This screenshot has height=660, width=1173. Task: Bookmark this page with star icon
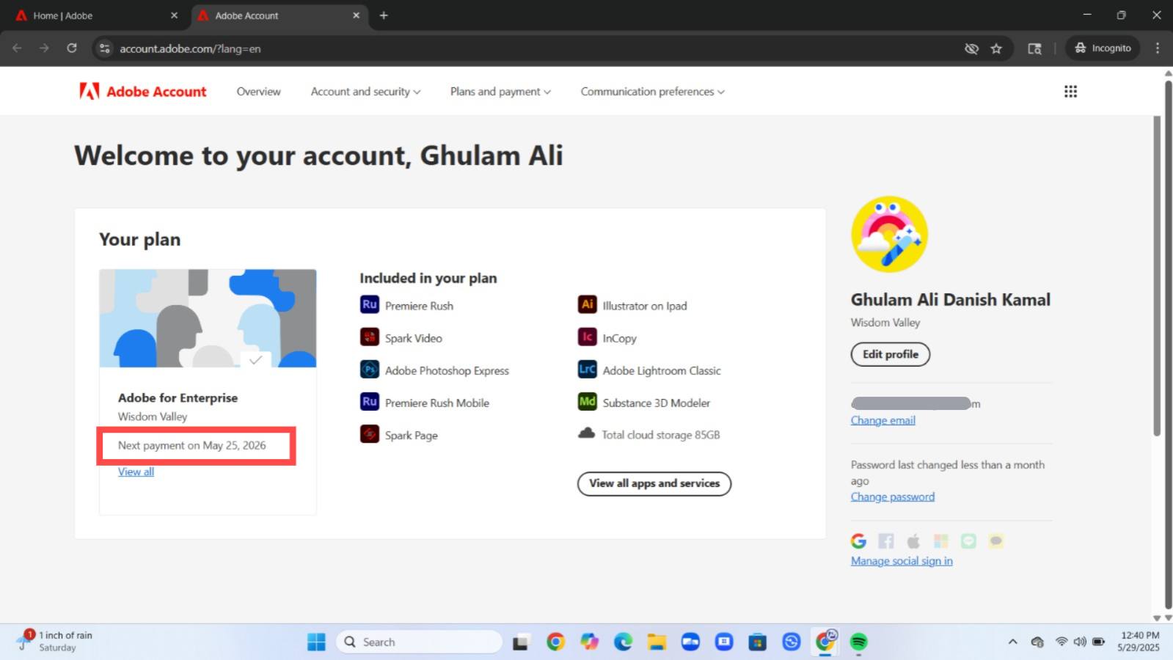point(996,48)
